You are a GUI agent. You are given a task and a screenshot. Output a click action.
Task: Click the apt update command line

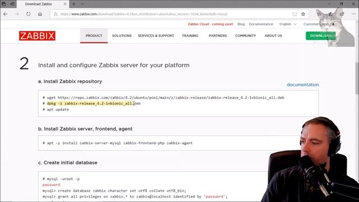(56, 109)
